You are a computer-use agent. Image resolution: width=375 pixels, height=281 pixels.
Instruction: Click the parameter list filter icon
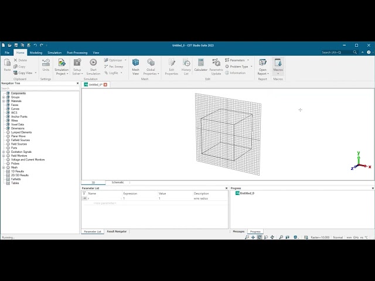pos(84,193)
